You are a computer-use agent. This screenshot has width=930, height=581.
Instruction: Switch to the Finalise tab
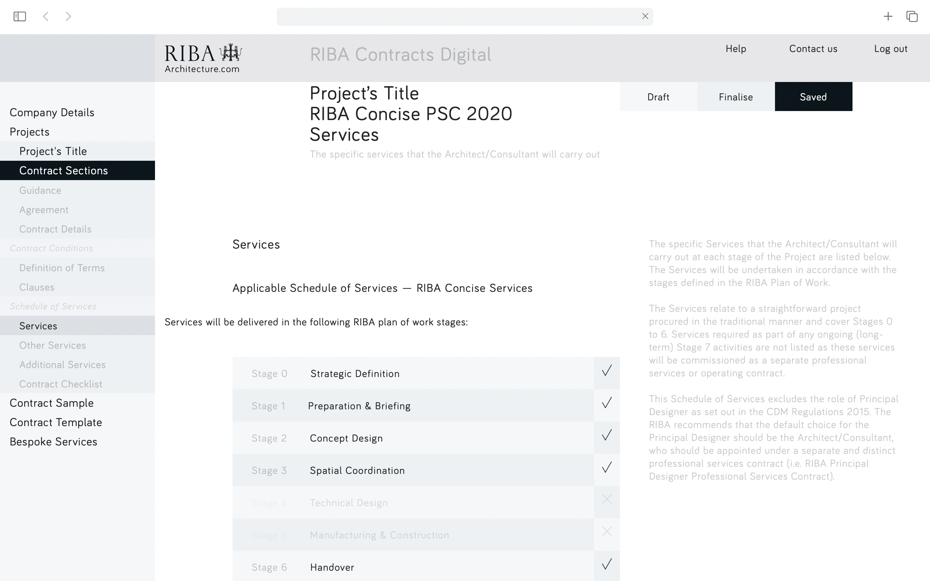click(736, 97)
